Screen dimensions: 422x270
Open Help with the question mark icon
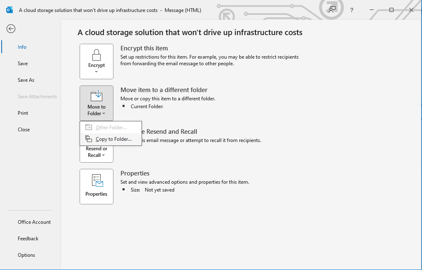pyautogui.click(x=351, y=10)
